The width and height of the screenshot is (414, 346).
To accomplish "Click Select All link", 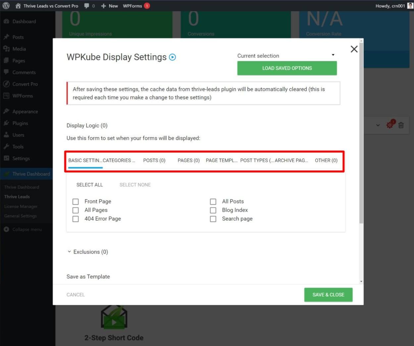I will tap(89, 185).
